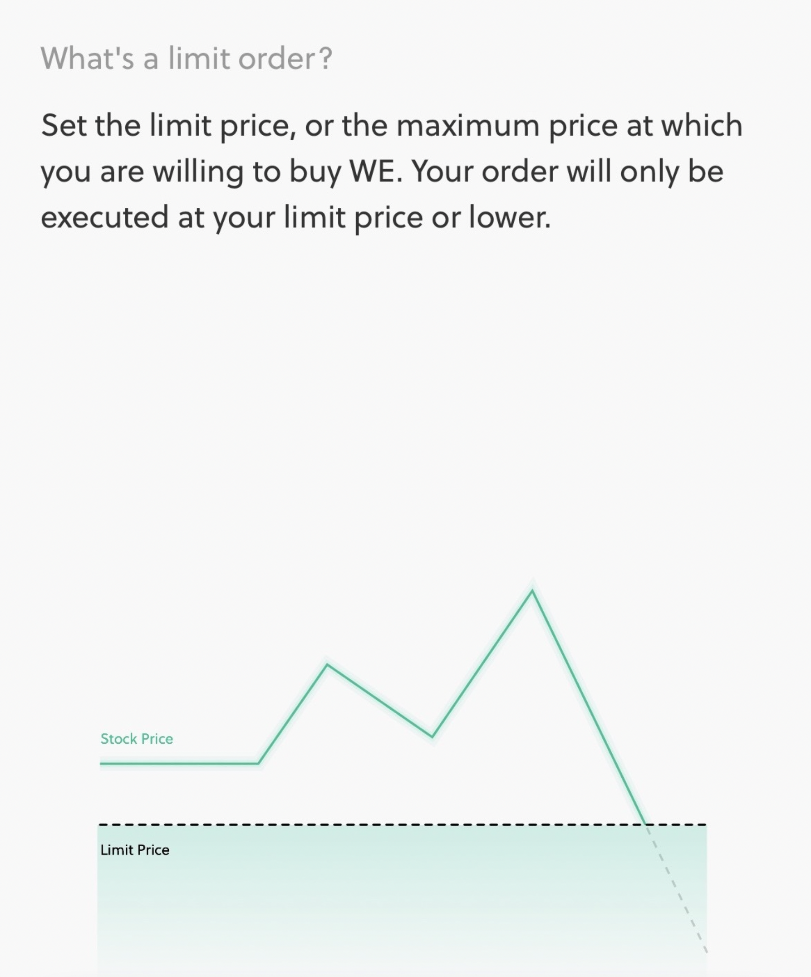Tap the "What's a limit order?" heading

[187, 58]
